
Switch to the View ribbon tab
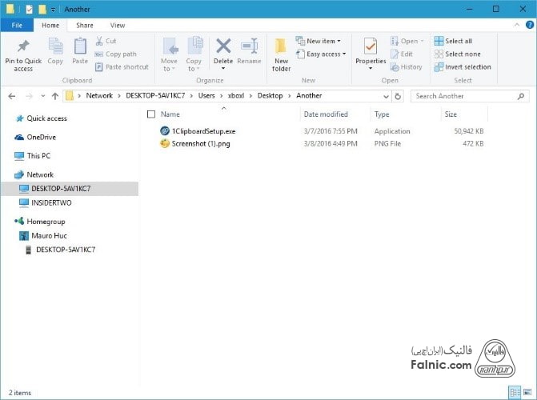pos(118,26)
